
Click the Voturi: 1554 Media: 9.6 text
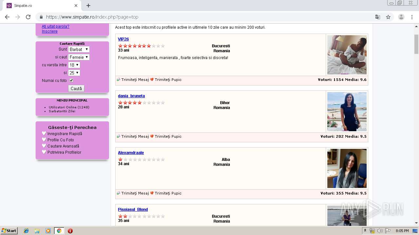342,80
